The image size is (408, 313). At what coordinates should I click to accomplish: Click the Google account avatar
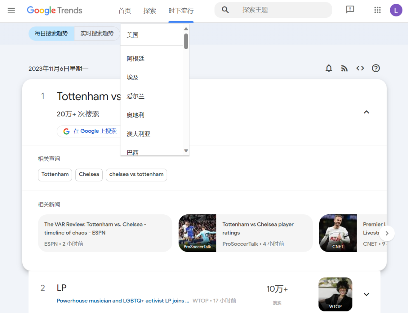pyautogui.click(x=396, y=10)
